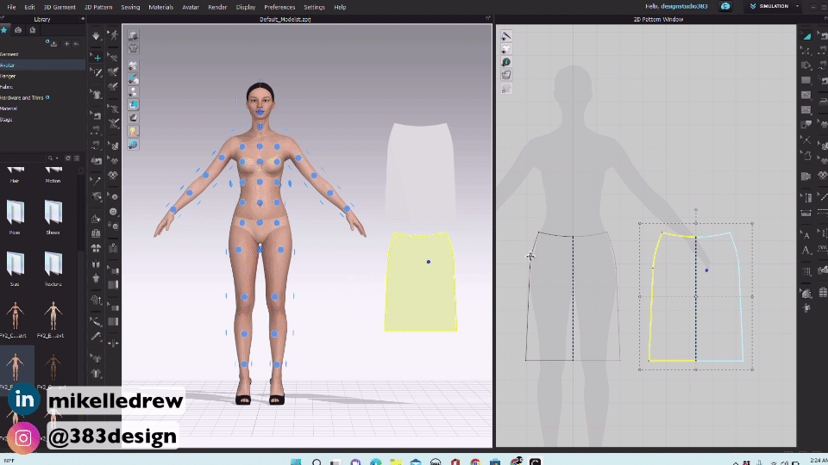Screen dimensions: 828x465
Task: Click the Library search input field
Action: click(x=23, y=158)
